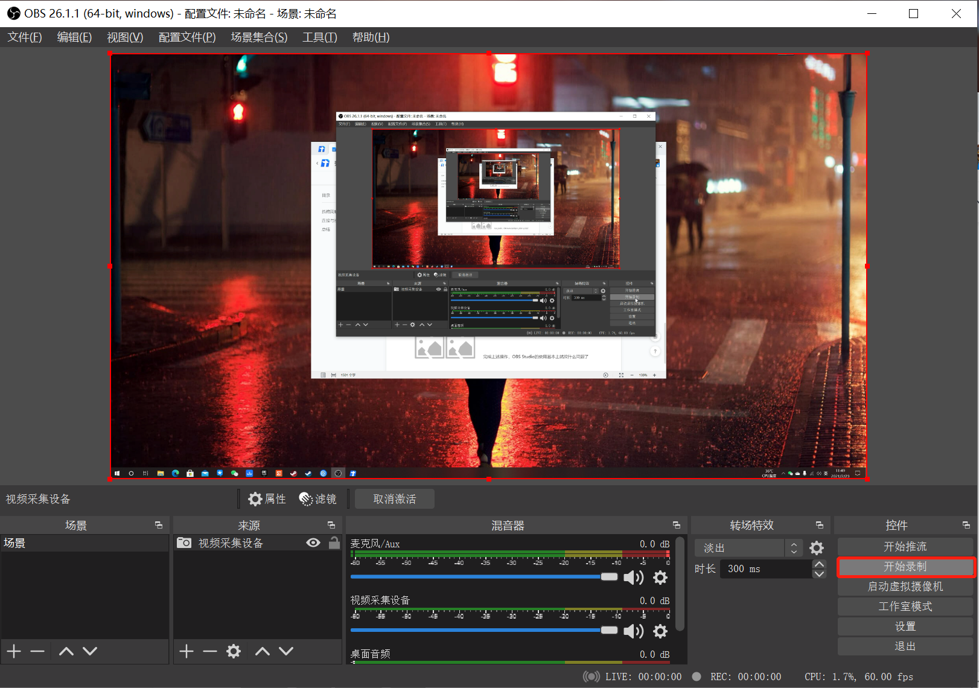
Task: Open 视频采集设备 mixer gear settings
Action: coord(660,631)
